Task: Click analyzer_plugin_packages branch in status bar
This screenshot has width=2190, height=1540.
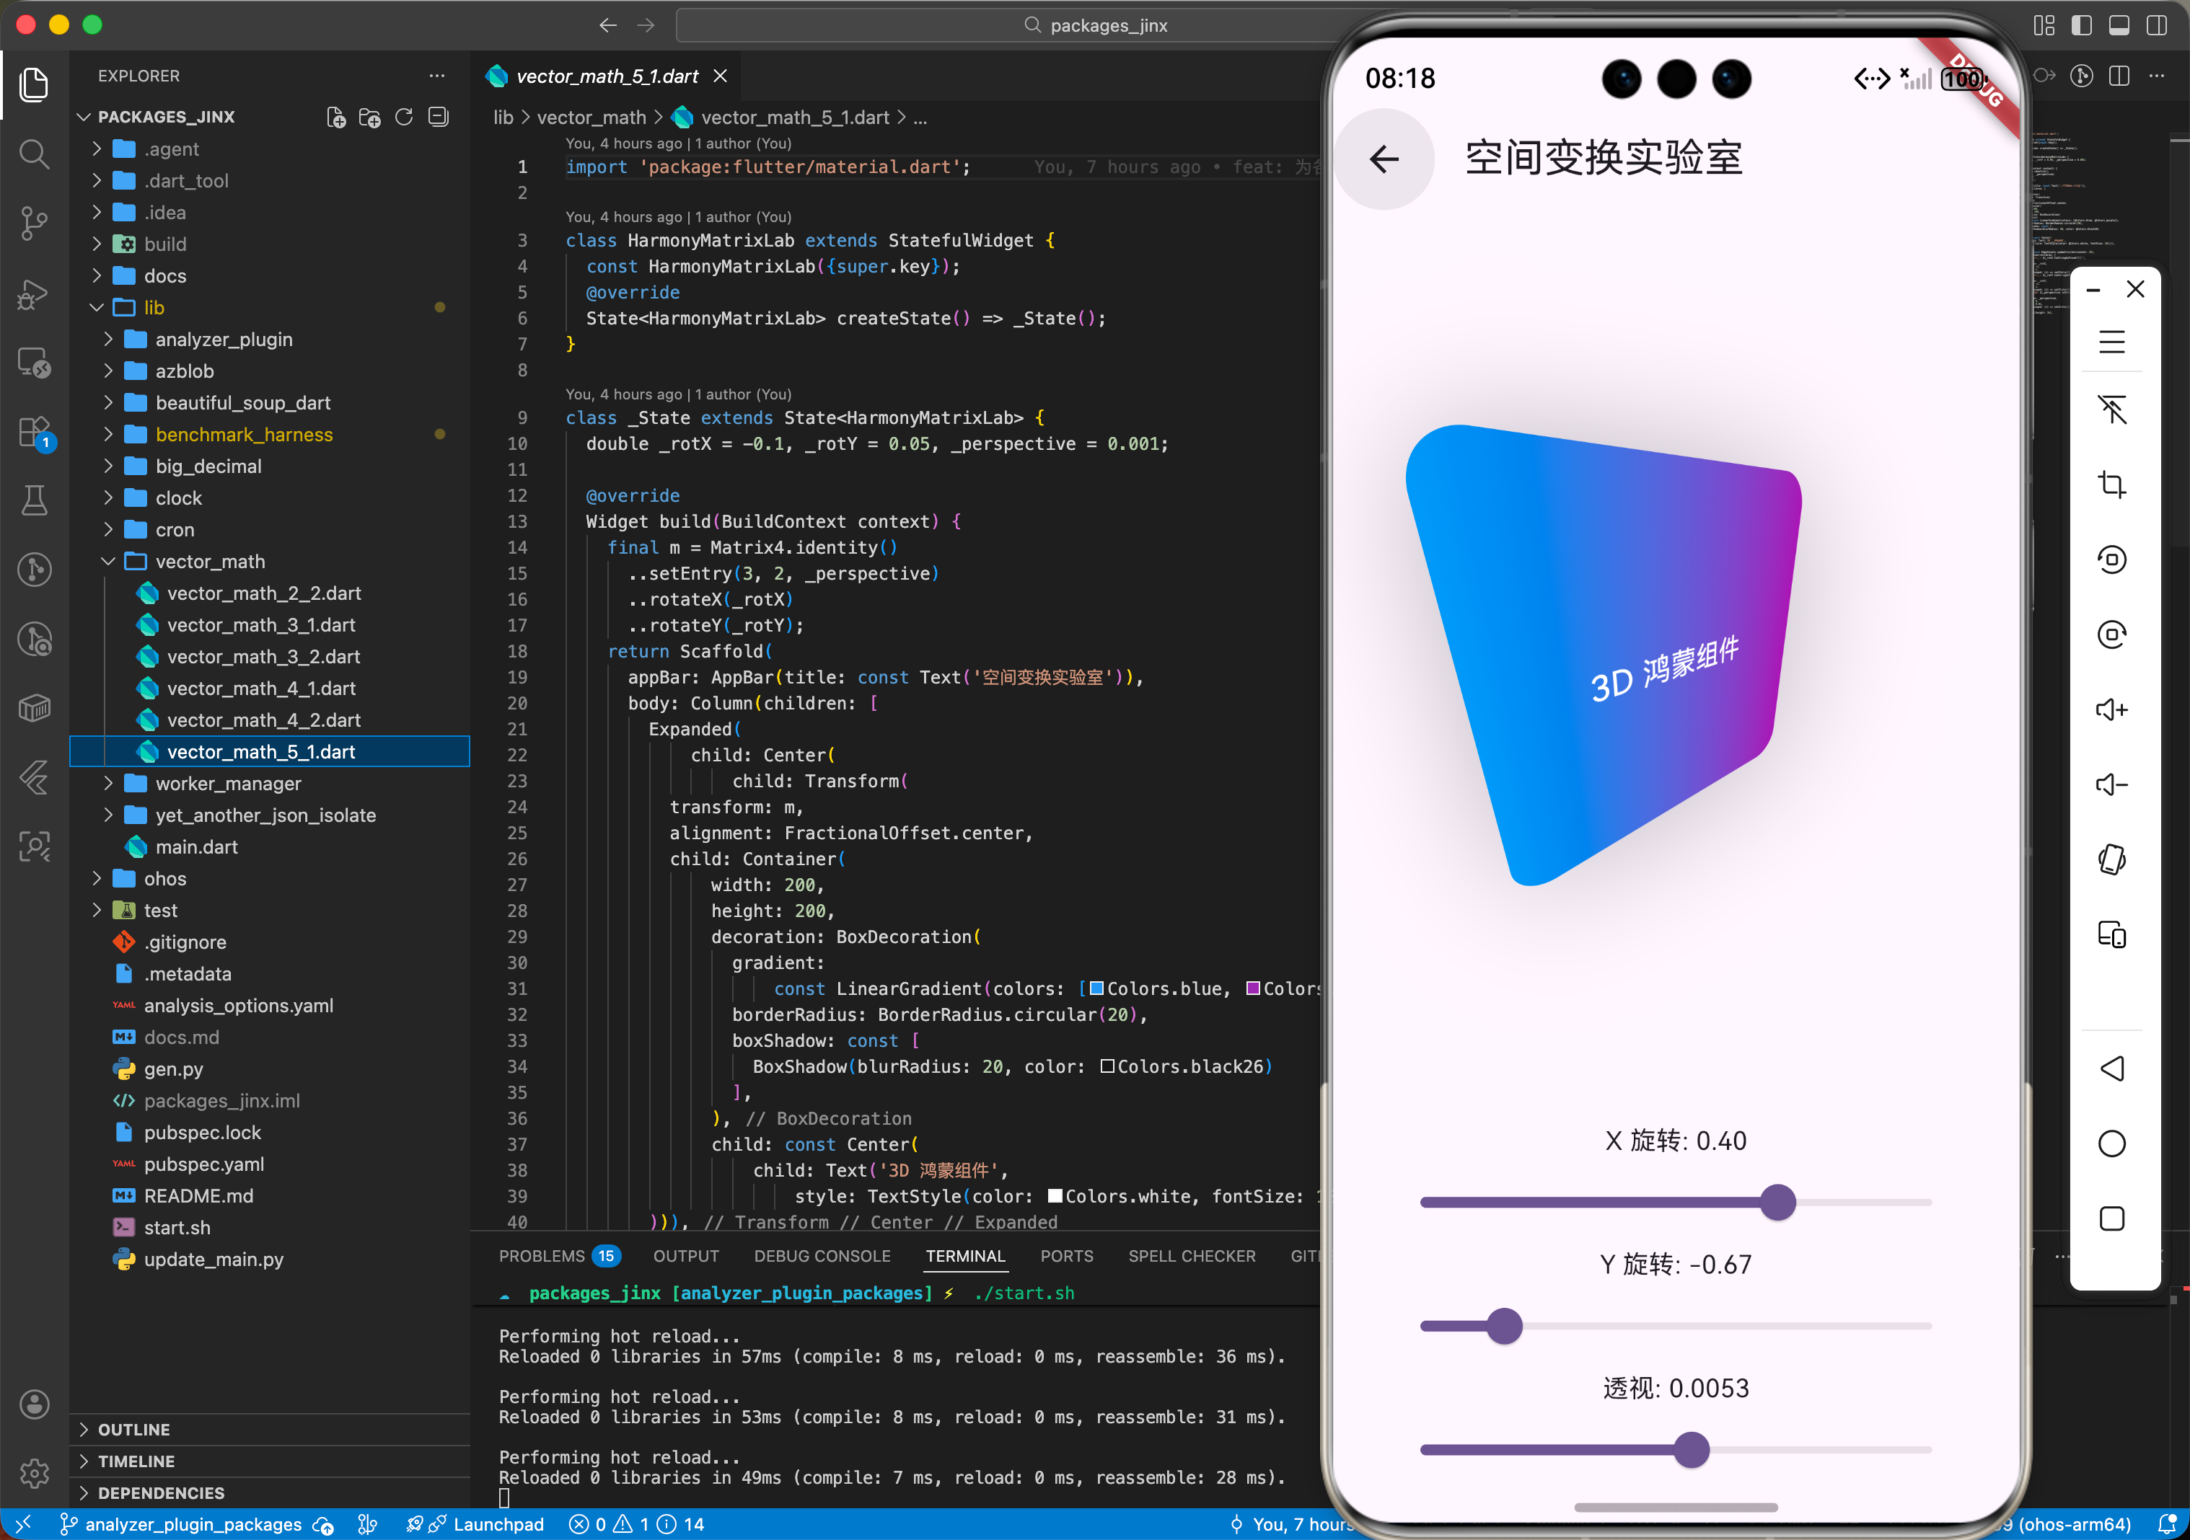Action: tap(192, 1524)
